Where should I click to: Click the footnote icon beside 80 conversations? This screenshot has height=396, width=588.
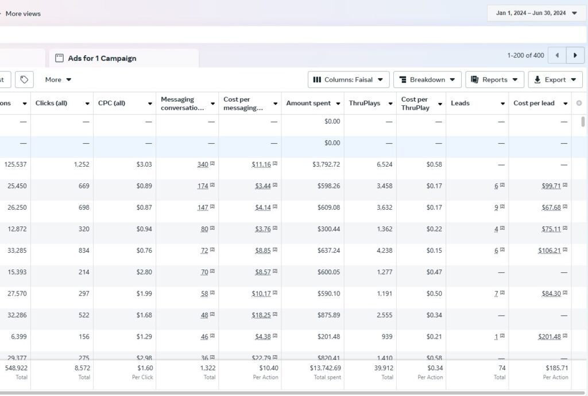click(212, 228)
